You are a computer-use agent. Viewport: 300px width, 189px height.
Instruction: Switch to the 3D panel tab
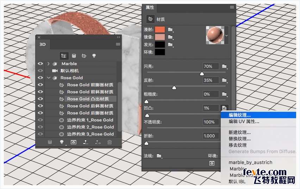(x=43, y=44)
